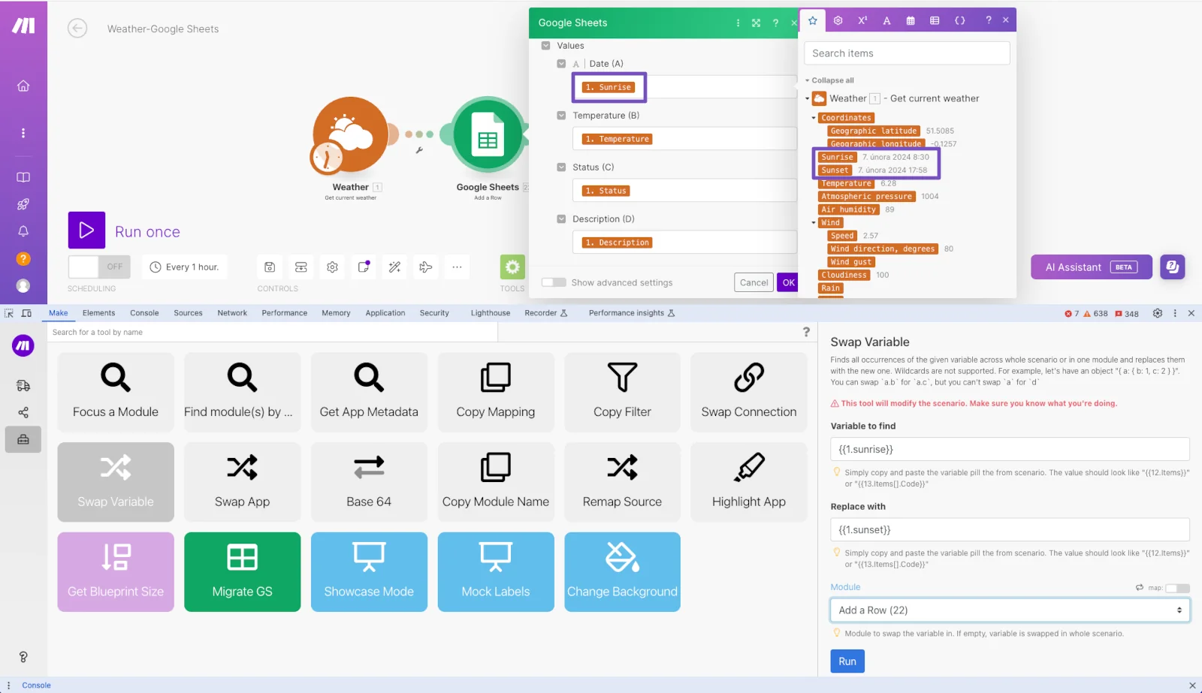Click the rocket icon in the sidebar
Viewport: 1202px width, 693px height.
pos(23,204)
